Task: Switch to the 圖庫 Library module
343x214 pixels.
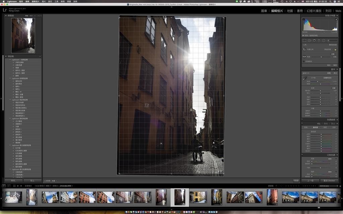Action: pyautogui.click(x=264, y=11)
